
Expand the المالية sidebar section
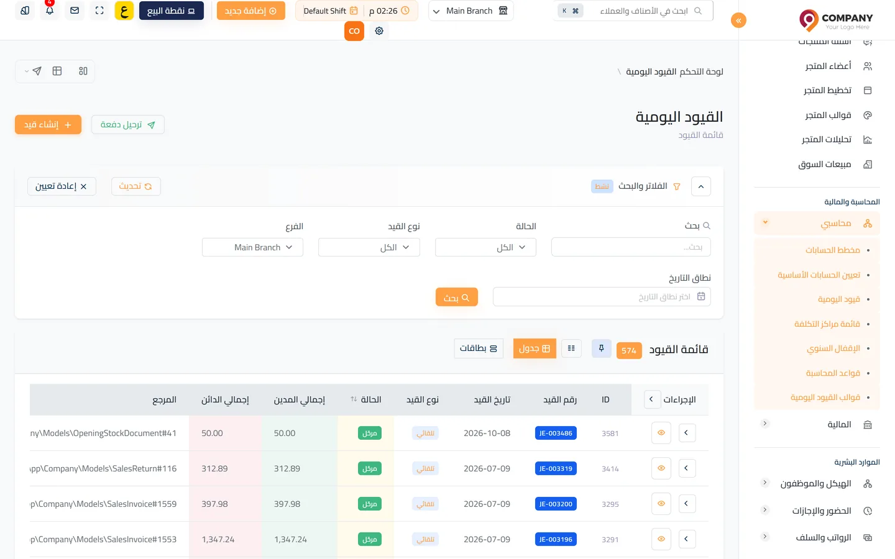point(817,424)
